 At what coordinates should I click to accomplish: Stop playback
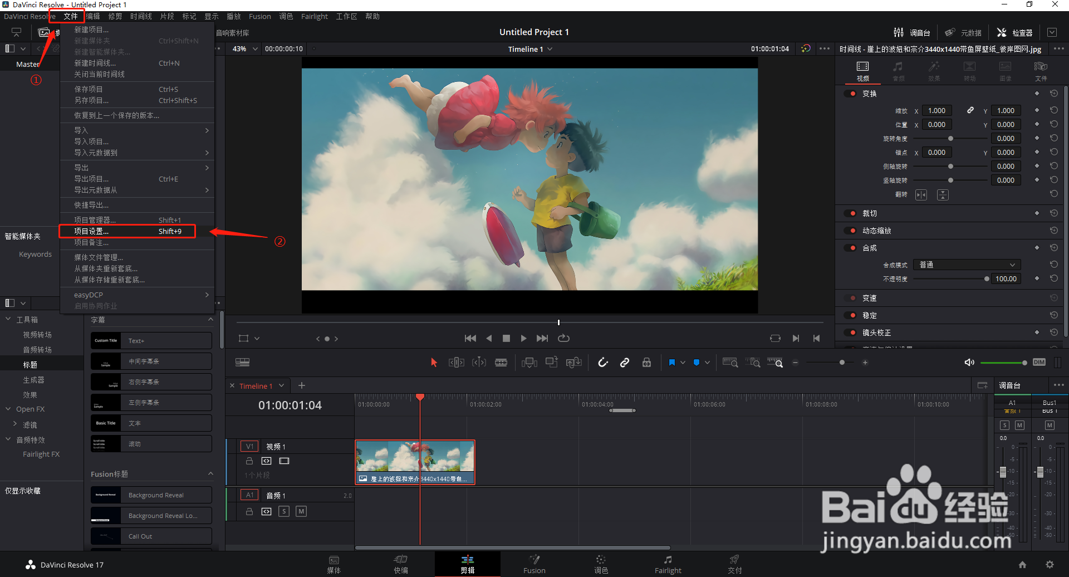click(x=506, y=338)
